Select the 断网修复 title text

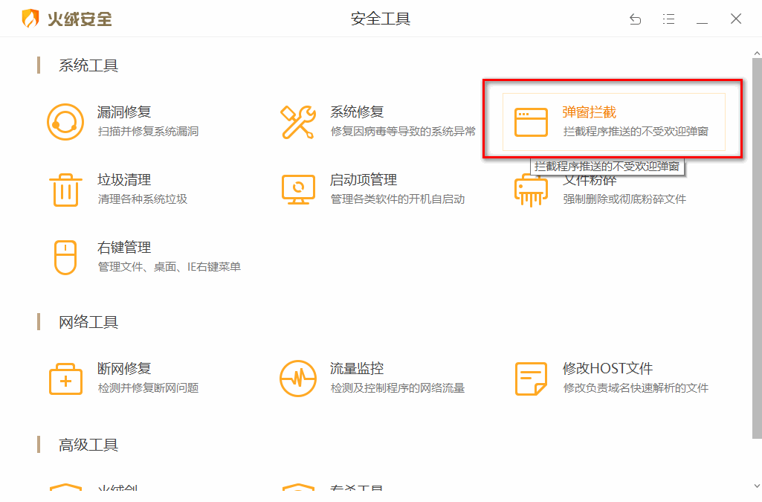[124, 369]
